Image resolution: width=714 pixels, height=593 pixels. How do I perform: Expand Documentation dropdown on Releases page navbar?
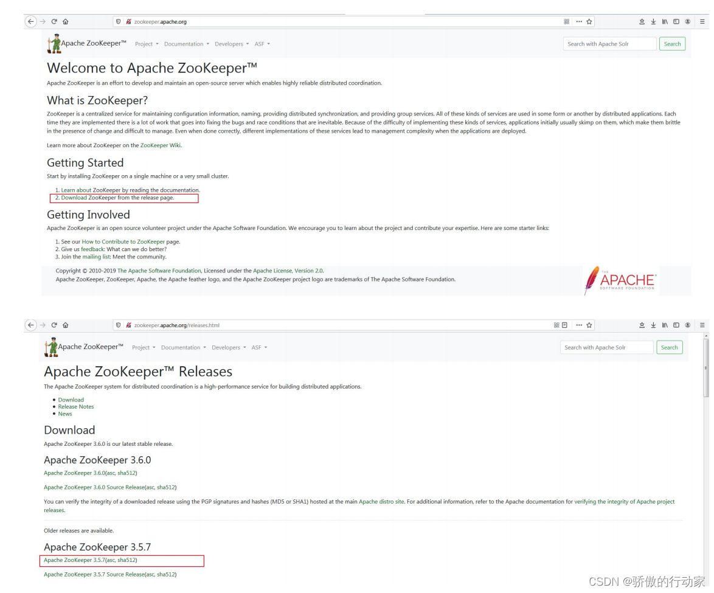click(x=184, y=347)
